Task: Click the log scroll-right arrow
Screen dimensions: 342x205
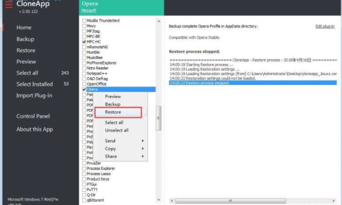Action: tap(334, 201)
